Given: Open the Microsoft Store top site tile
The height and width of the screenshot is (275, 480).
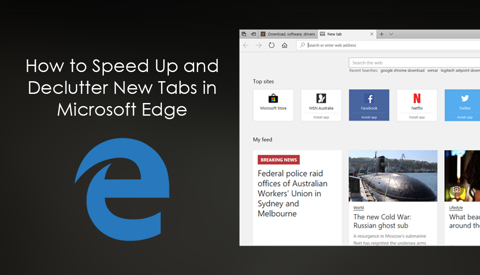Looking at the screenshot, I should click(x=273, y=105).
